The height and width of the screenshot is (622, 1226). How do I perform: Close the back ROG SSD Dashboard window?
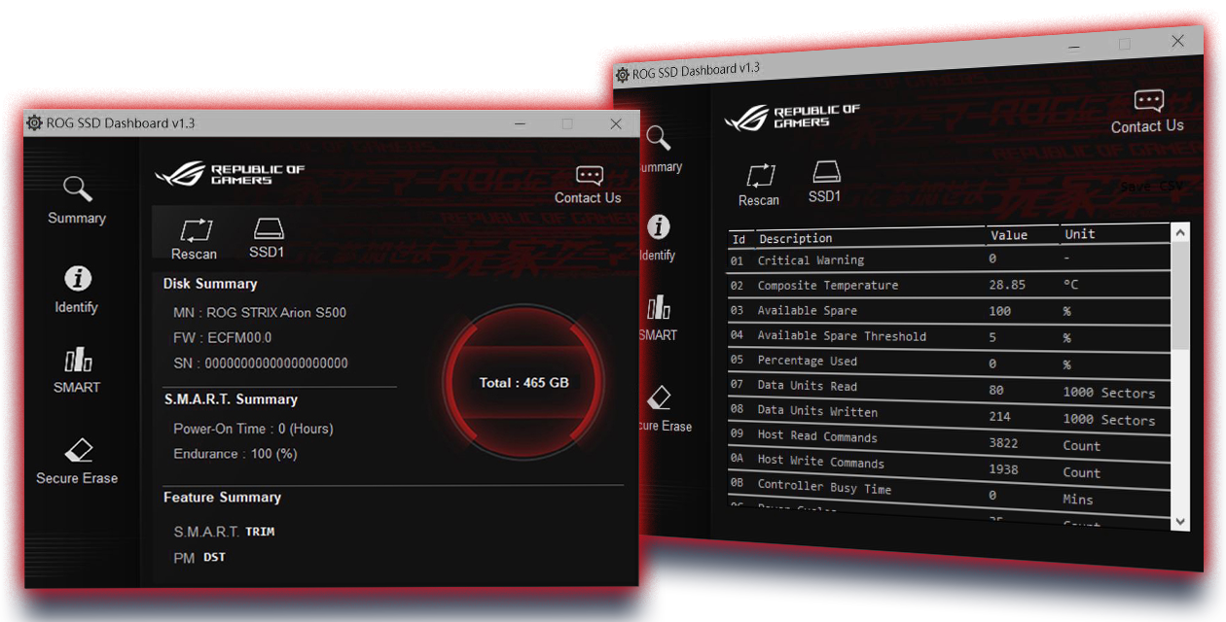(1178, 41)
